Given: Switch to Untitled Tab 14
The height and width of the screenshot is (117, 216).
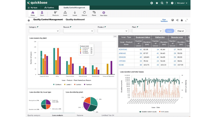Looking at the screenshot, I should pos(108,115).
